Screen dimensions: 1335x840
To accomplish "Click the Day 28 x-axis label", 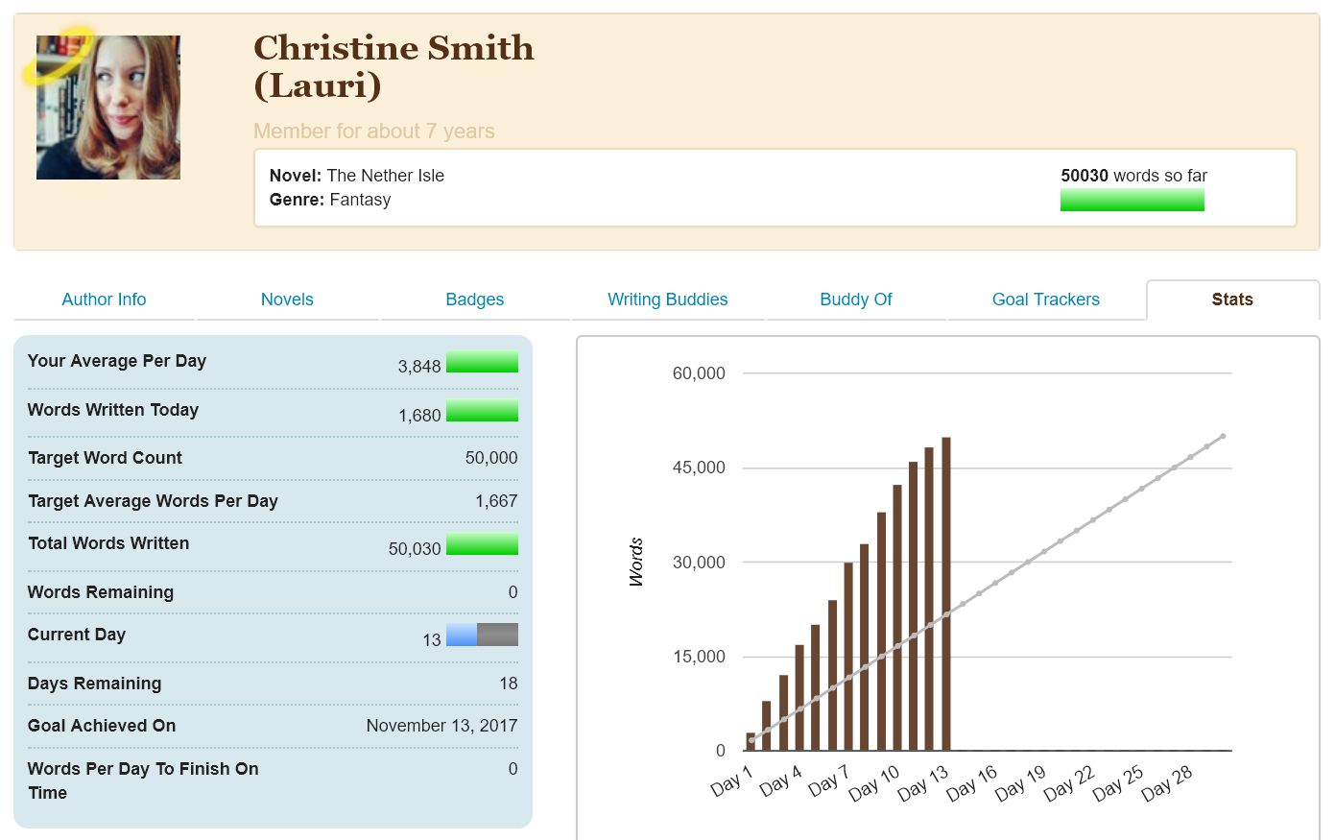I will (x=1167, y=782).
